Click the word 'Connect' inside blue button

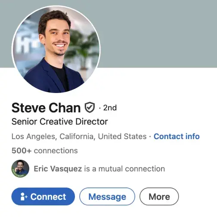tap(48, 196)
